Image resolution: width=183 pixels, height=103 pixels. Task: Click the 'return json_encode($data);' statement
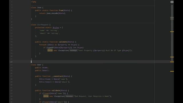click(52, 13)
